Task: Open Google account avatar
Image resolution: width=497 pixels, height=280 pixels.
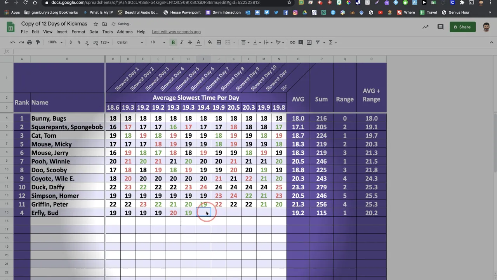Action: tap(487, 27)
